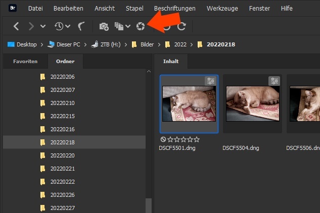
Task: Click the Get Photos from Camera icon
Action: 104,26
